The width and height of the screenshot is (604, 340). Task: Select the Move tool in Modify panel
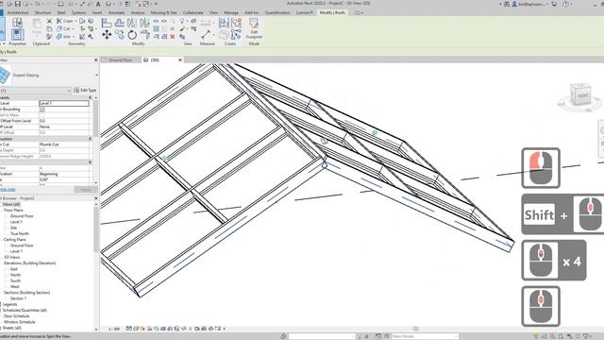pos(107,35)
